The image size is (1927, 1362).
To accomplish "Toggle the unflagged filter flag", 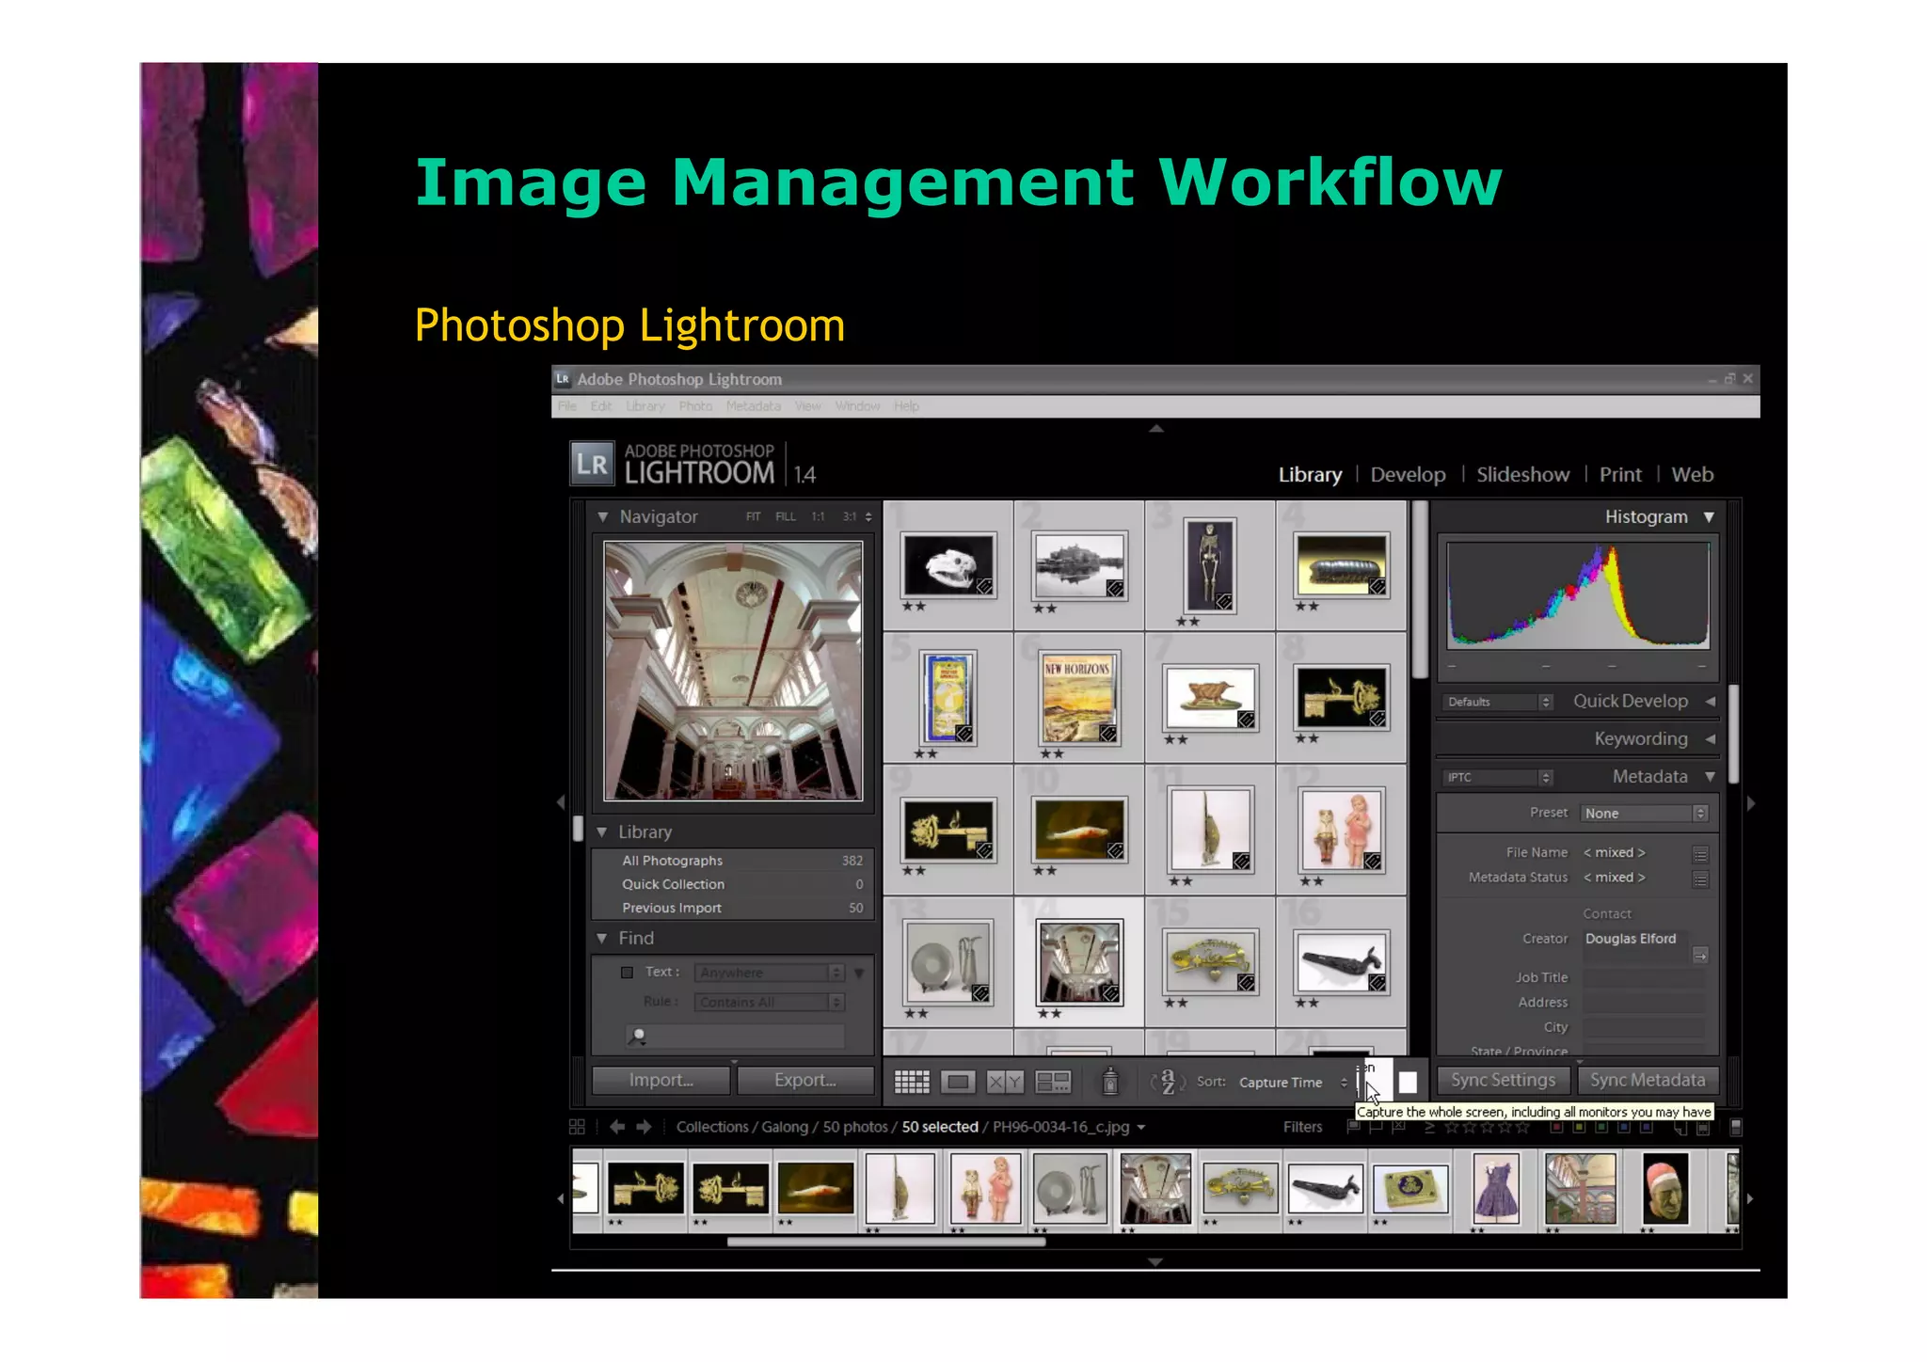I will pos(1376,1126).
